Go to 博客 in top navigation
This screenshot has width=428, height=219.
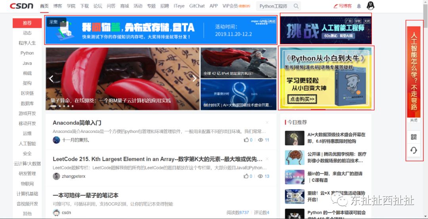pyautogui.click(x=57, y=6)
